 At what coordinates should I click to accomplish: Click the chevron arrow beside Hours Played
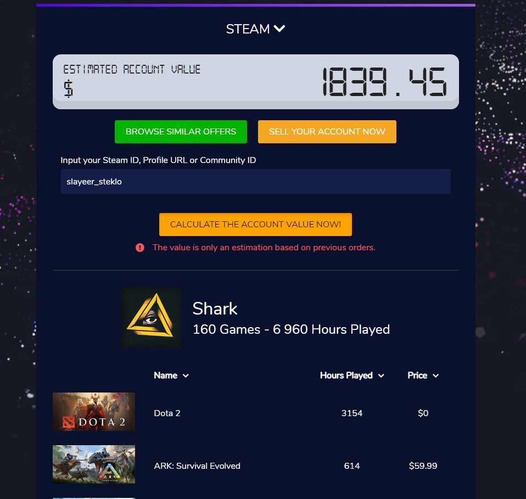click(x=381, y=375)
